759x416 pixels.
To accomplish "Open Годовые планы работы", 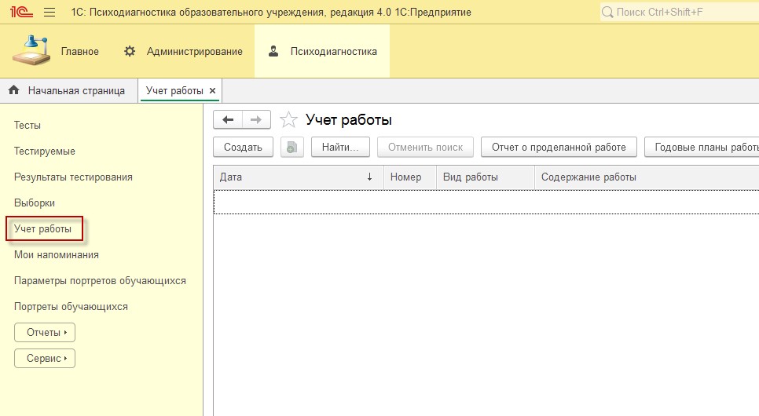I will [x=702, y=147].
